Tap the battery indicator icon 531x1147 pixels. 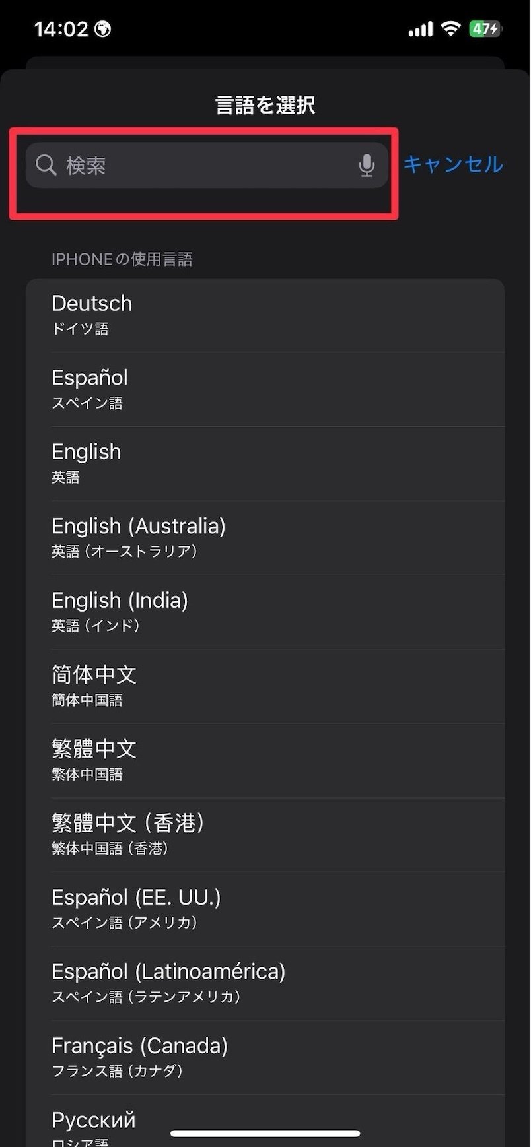pyautogui.click(x=485, y=28)
